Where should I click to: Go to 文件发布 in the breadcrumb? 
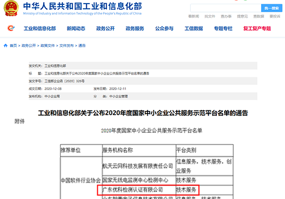[x=67, y=45]
